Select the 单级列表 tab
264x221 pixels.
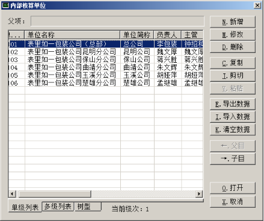[x=25, y=207]
